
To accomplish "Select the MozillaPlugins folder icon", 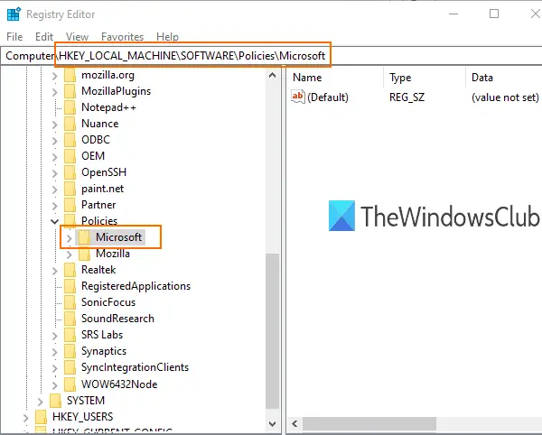I will [70, 91].
